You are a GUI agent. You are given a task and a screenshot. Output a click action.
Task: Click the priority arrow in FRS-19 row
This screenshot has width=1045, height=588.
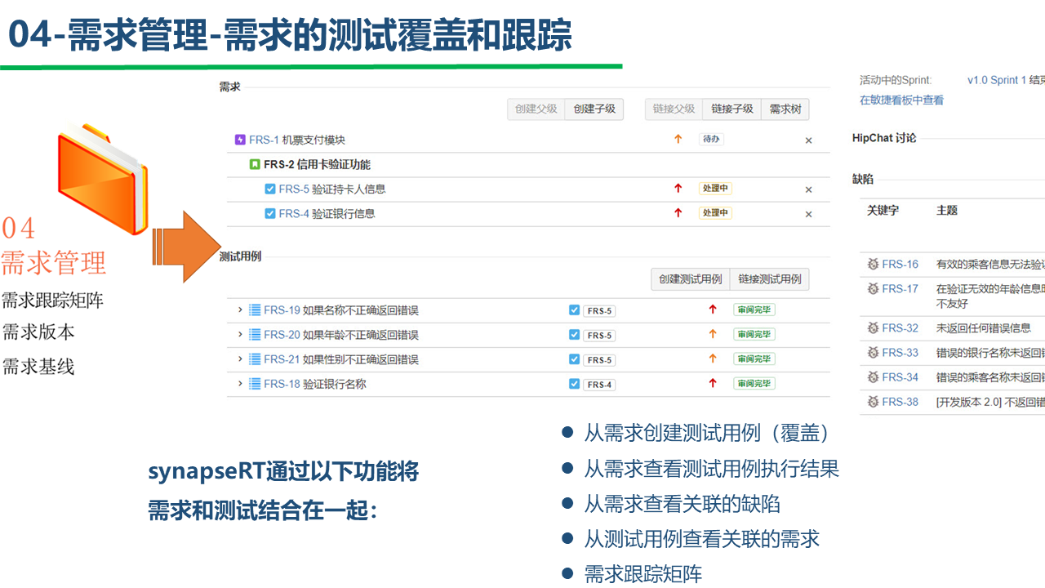coord(713,310)
